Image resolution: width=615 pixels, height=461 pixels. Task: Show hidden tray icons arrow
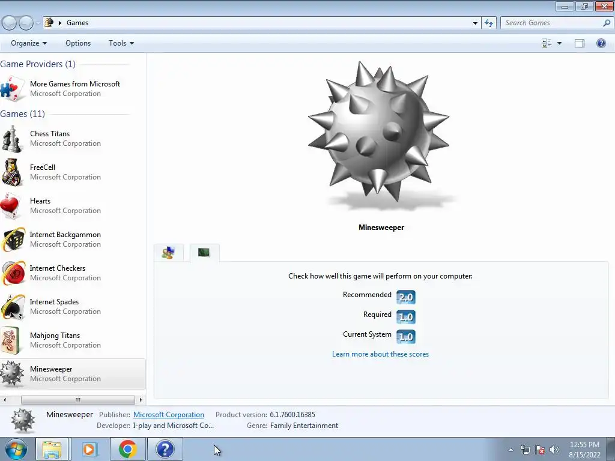pos(510,450)
